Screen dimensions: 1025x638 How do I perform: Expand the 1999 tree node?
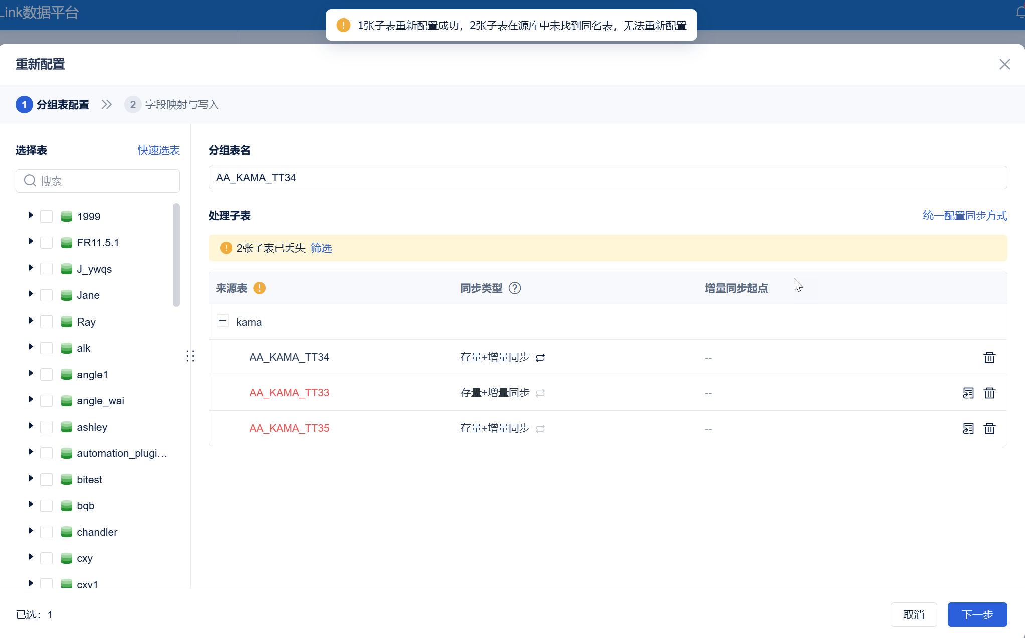[x=31, y=215]
